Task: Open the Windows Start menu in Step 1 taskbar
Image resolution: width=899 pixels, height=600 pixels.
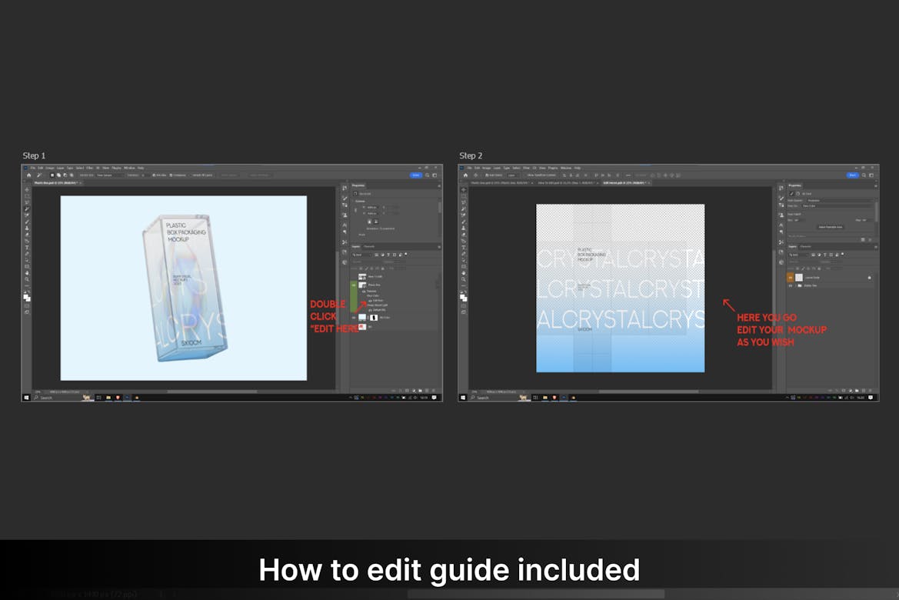Action: click(x=26, y=398)
